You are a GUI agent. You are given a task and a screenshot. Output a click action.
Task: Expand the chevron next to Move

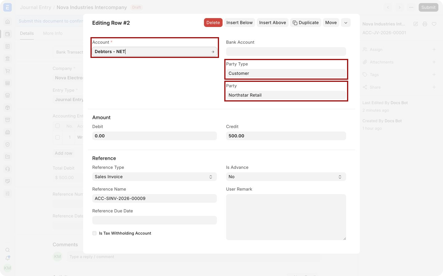346,23
